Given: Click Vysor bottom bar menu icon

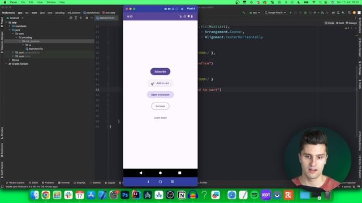Looking at the screenshot, I should [172, 182].
